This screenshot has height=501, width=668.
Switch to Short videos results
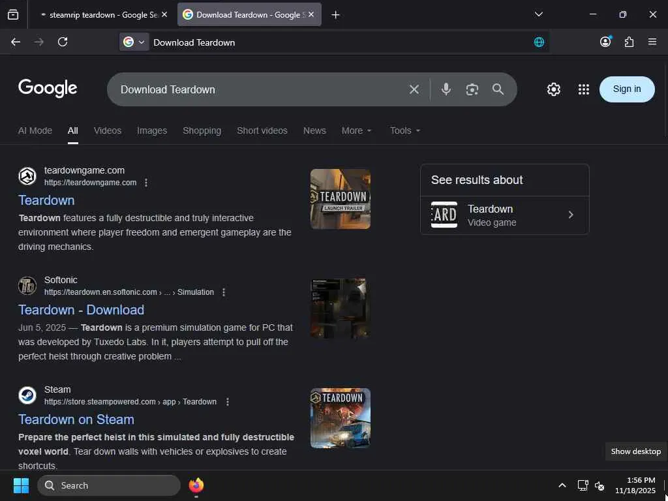(262, 130)
